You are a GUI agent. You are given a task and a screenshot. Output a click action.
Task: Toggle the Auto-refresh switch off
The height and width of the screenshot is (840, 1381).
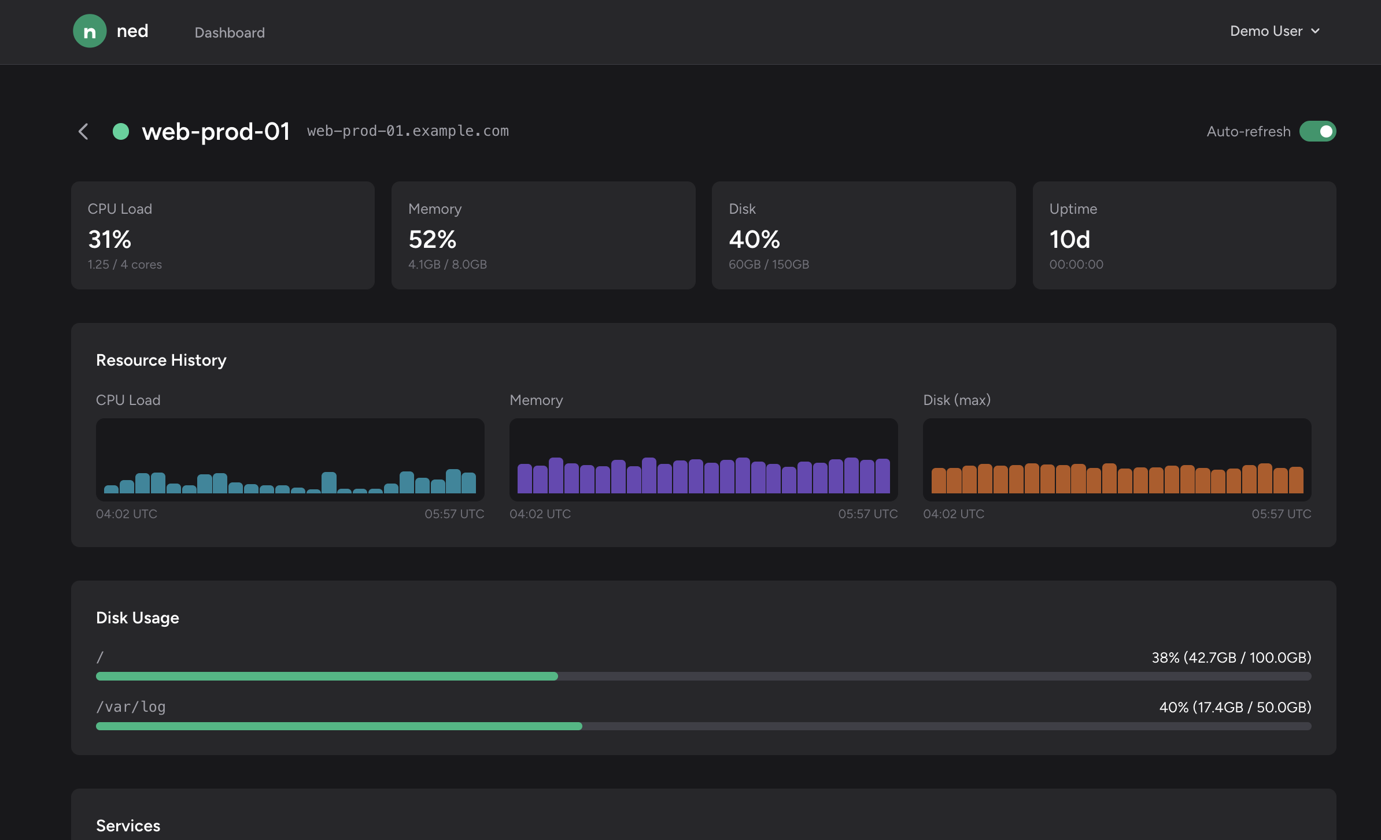[x=1317, y=132]
